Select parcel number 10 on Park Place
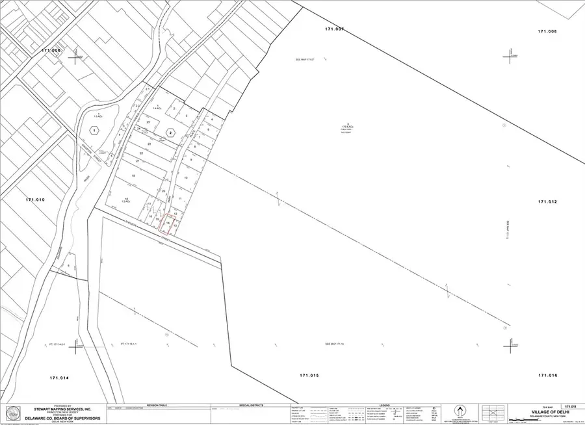585x425 pixels. [186, 178]
